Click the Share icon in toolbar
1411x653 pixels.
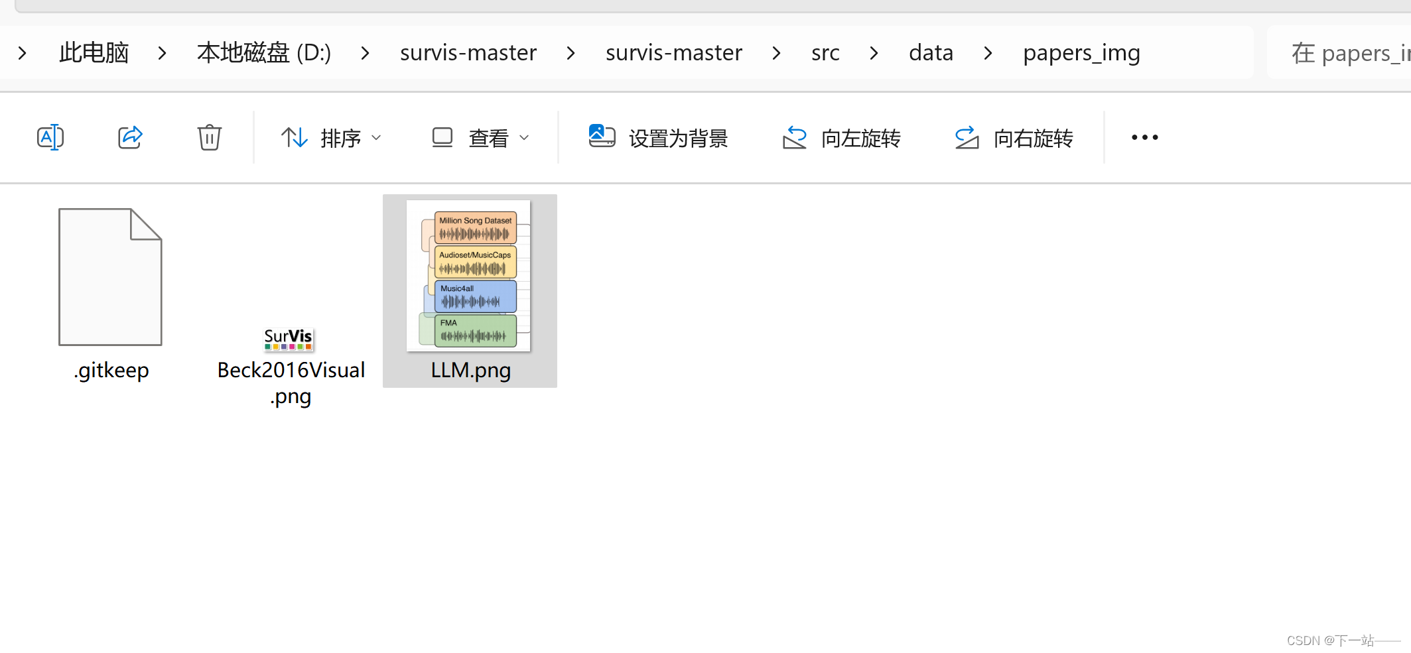(x=130, y=137)
